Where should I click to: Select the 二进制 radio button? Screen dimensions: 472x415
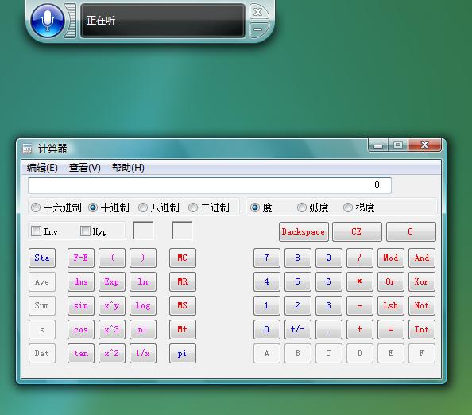click(193, 207)
